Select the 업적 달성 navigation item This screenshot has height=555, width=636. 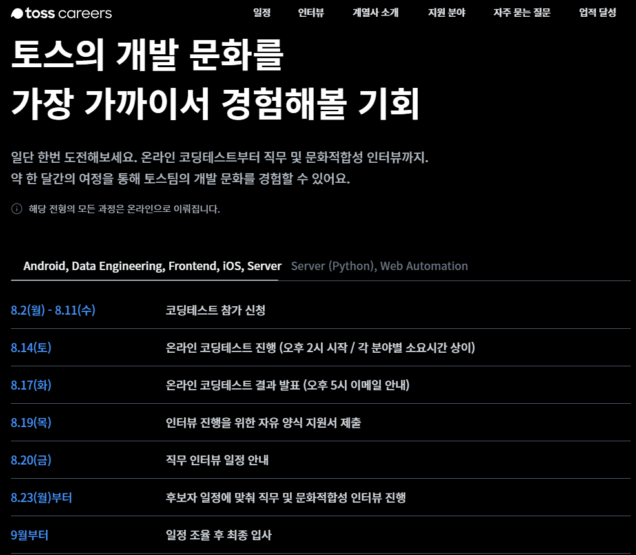point(597,12)
